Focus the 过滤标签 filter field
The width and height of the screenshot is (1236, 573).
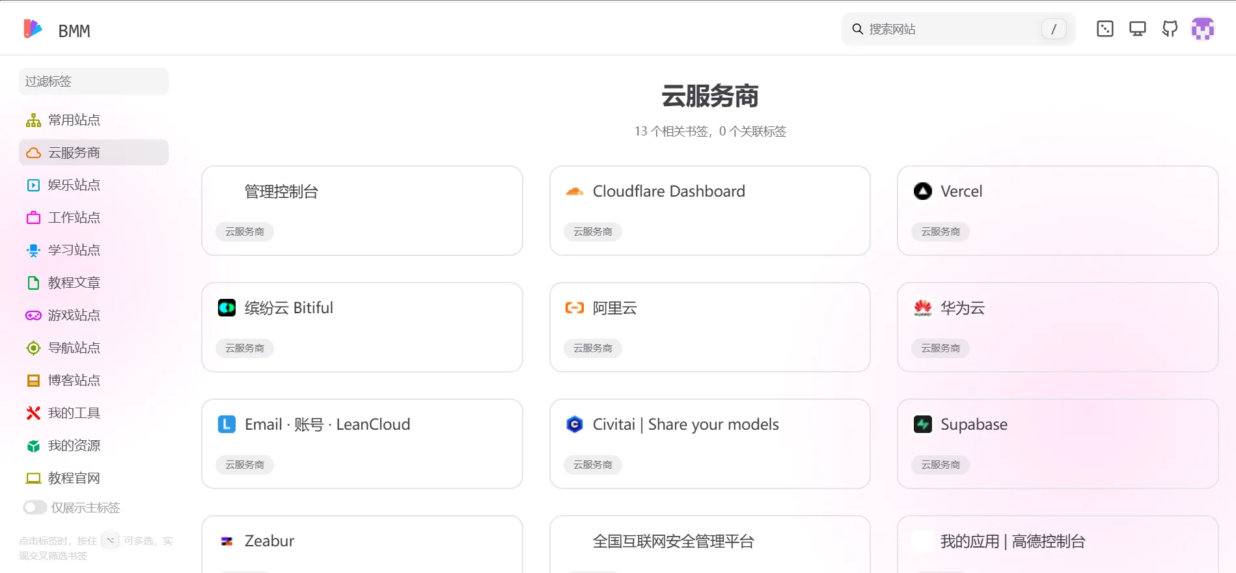[x=94, y=81]
